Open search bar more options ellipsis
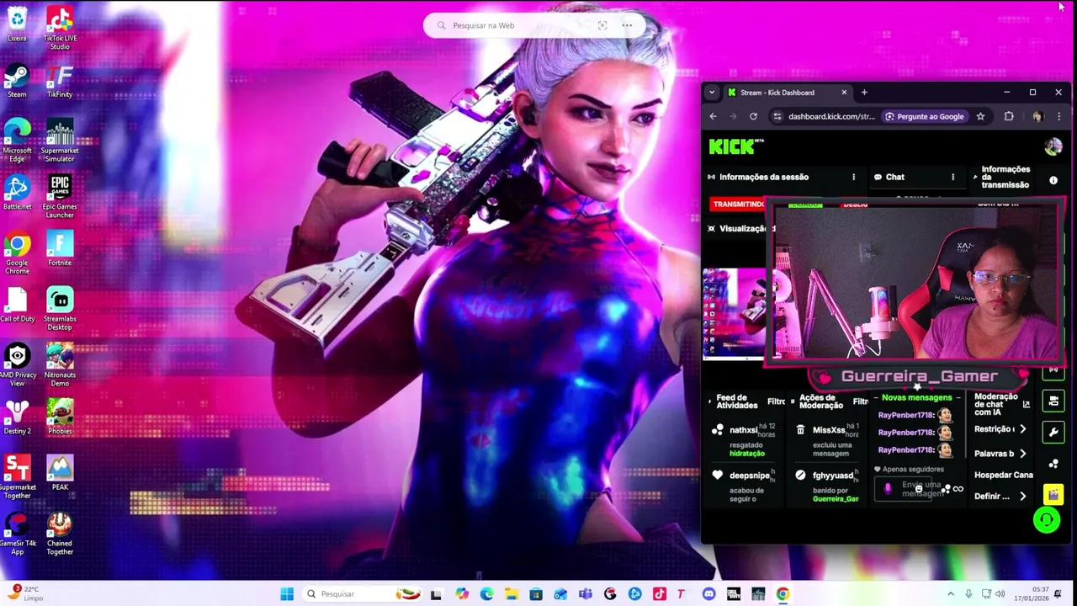 [x=627, y=25]
